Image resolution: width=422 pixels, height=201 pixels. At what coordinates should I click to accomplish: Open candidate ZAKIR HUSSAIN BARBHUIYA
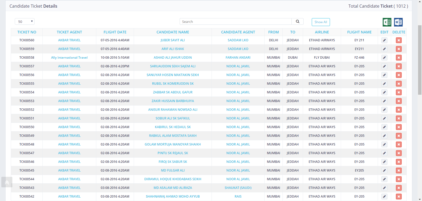click(x=173, y=101)
